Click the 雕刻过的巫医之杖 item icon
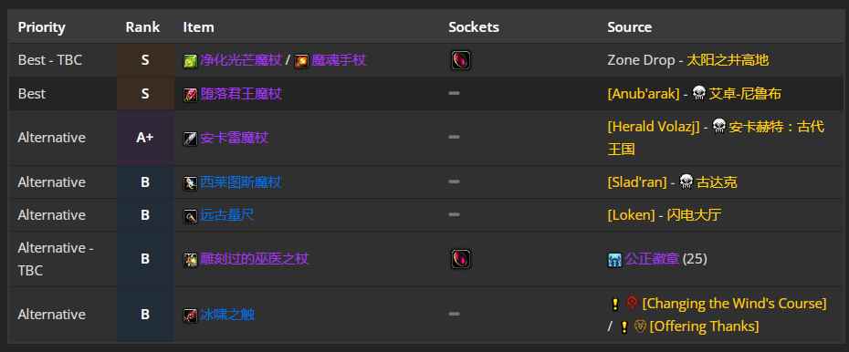 pos(190,260)
